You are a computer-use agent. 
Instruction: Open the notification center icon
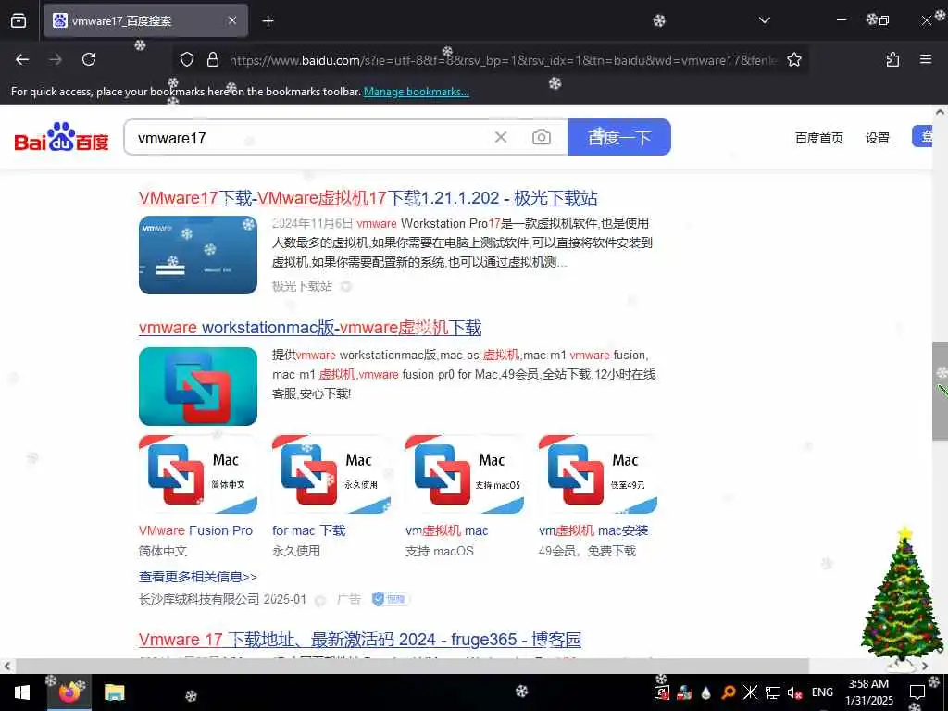coord(917,692)
